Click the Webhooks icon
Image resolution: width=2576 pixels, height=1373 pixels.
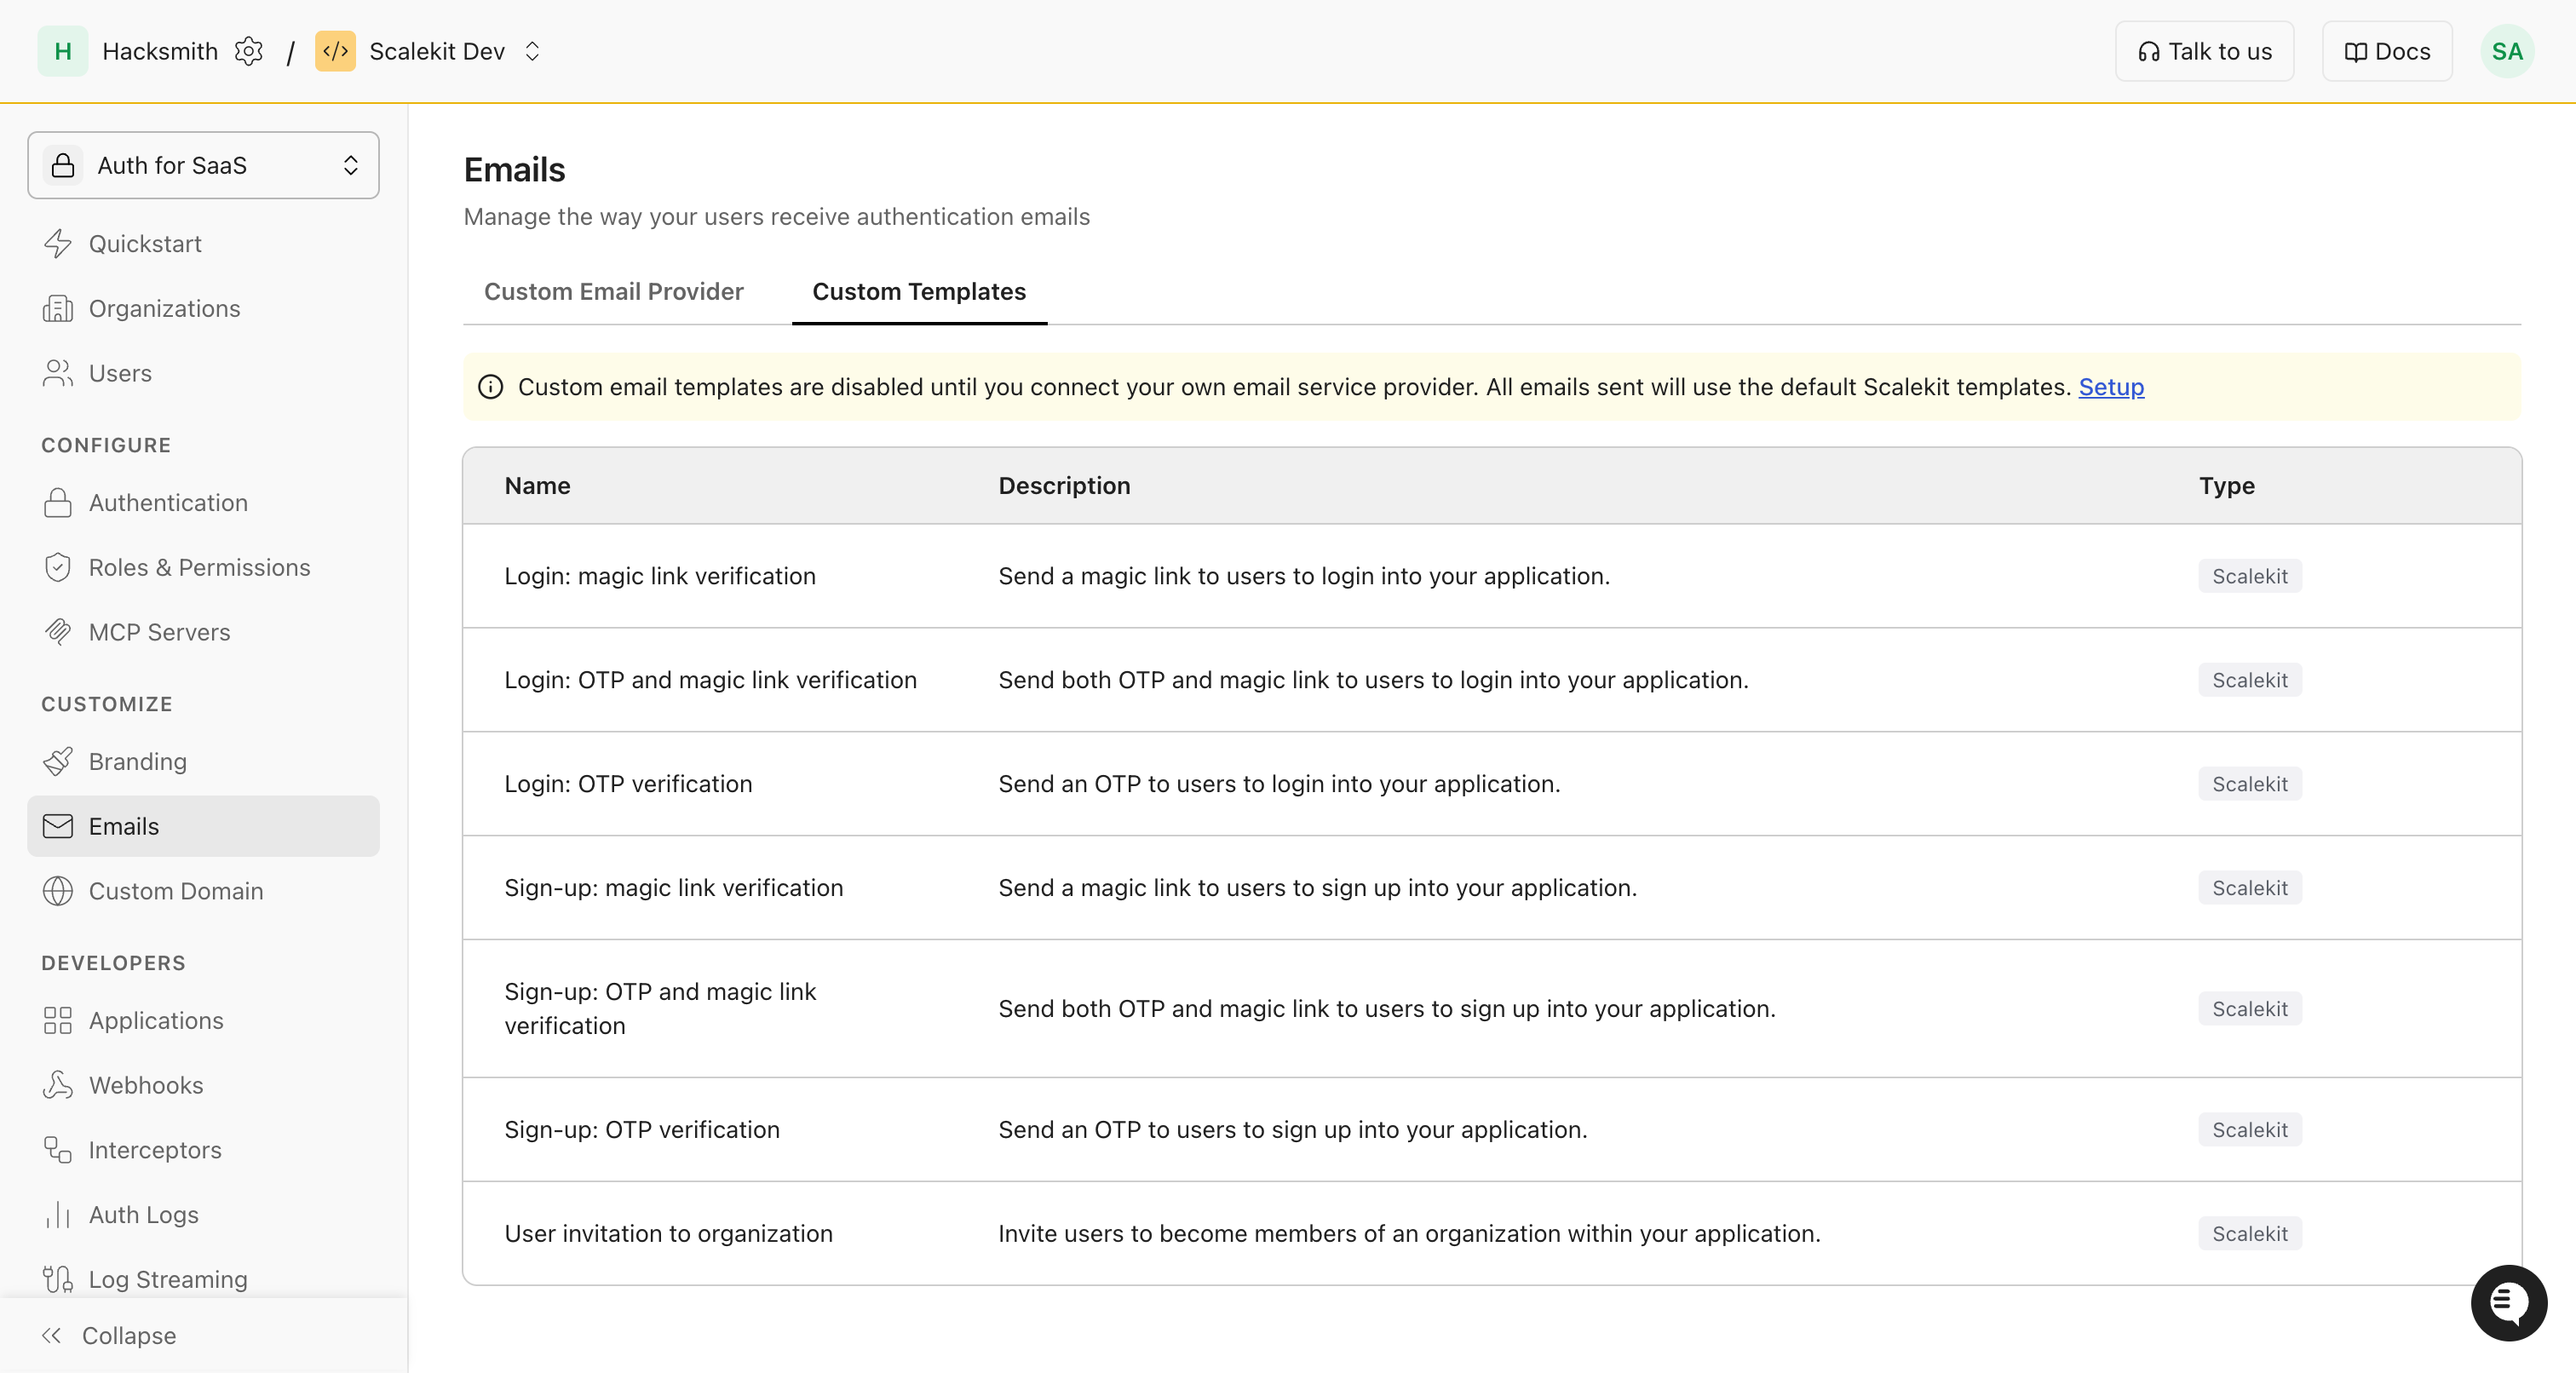[x=58, y=1085]
